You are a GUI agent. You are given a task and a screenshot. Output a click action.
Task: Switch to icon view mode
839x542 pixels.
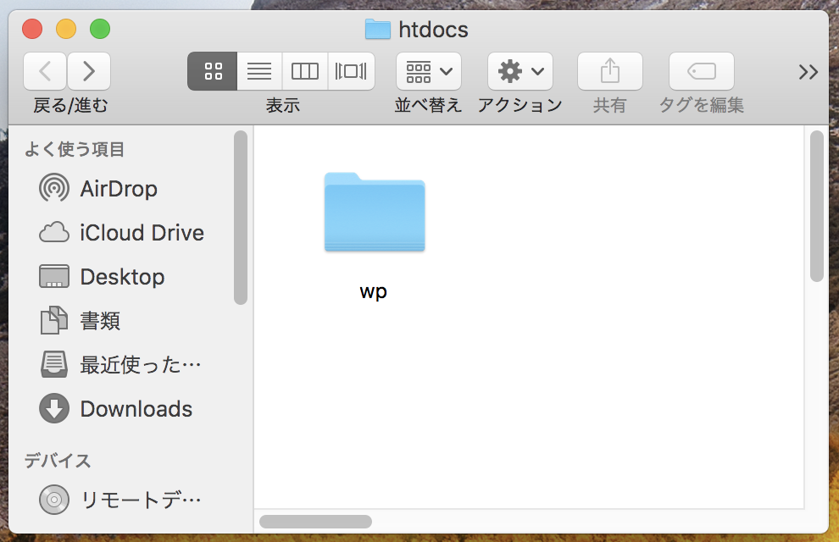point(213,72)
